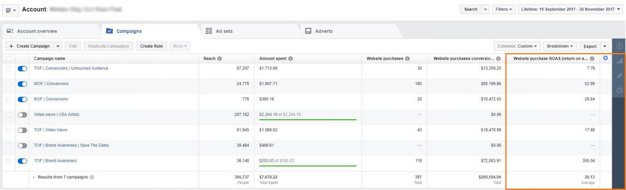Image resolution: width=626 pixels, height=190 pixels.
Task: Click info icon next to Reach header
Action: click(x=220, y=58)
